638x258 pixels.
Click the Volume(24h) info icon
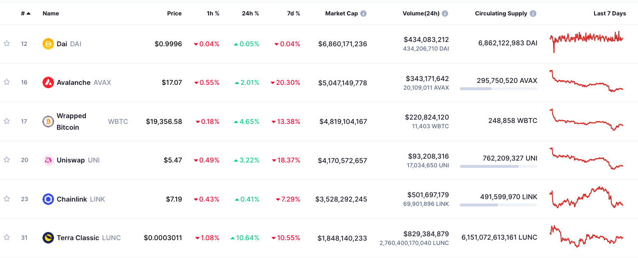coord(445,14)
